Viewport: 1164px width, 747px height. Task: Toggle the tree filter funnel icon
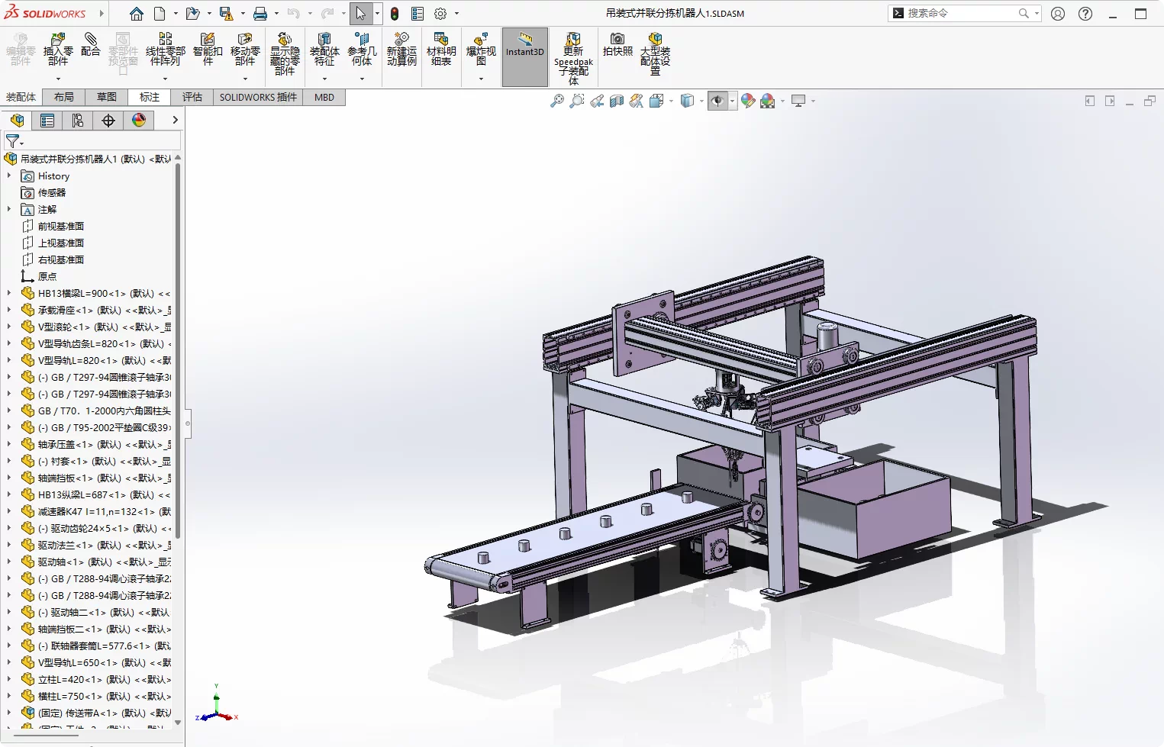[x=13, y=141]
